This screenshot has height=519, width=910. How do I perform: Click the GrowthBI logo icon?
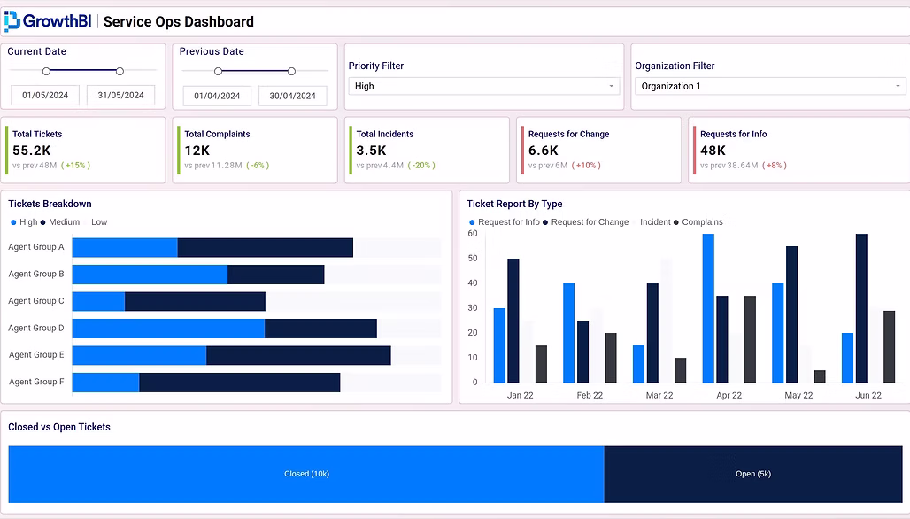pos(12,21)
